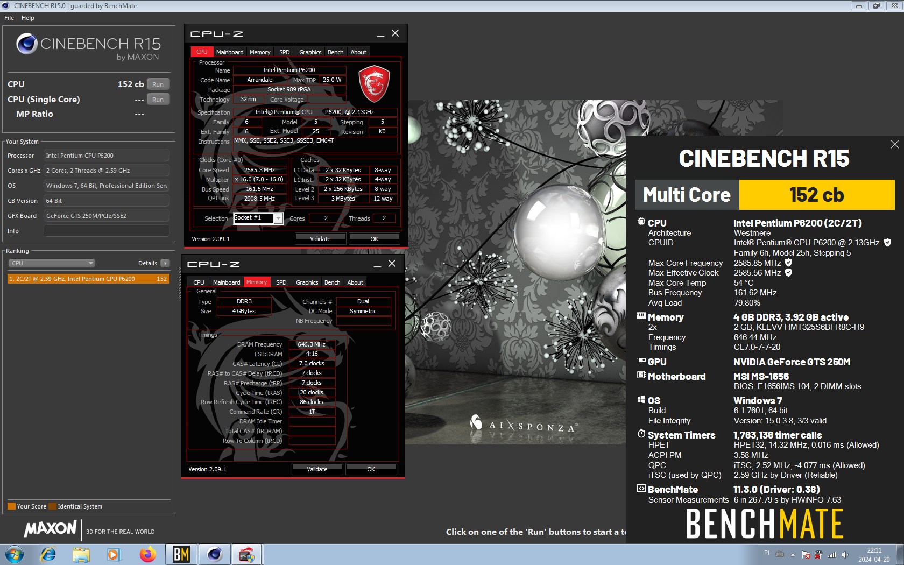Open the Bench tab in lower CPU-Z
Screen dimensions: 904x565
(x=333, y=282)
